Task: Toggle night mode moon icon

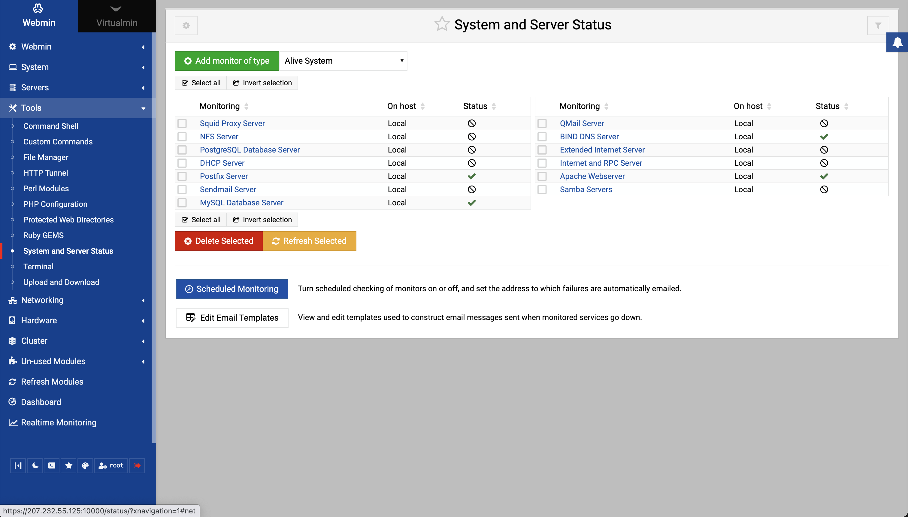Action: [35, 466]
